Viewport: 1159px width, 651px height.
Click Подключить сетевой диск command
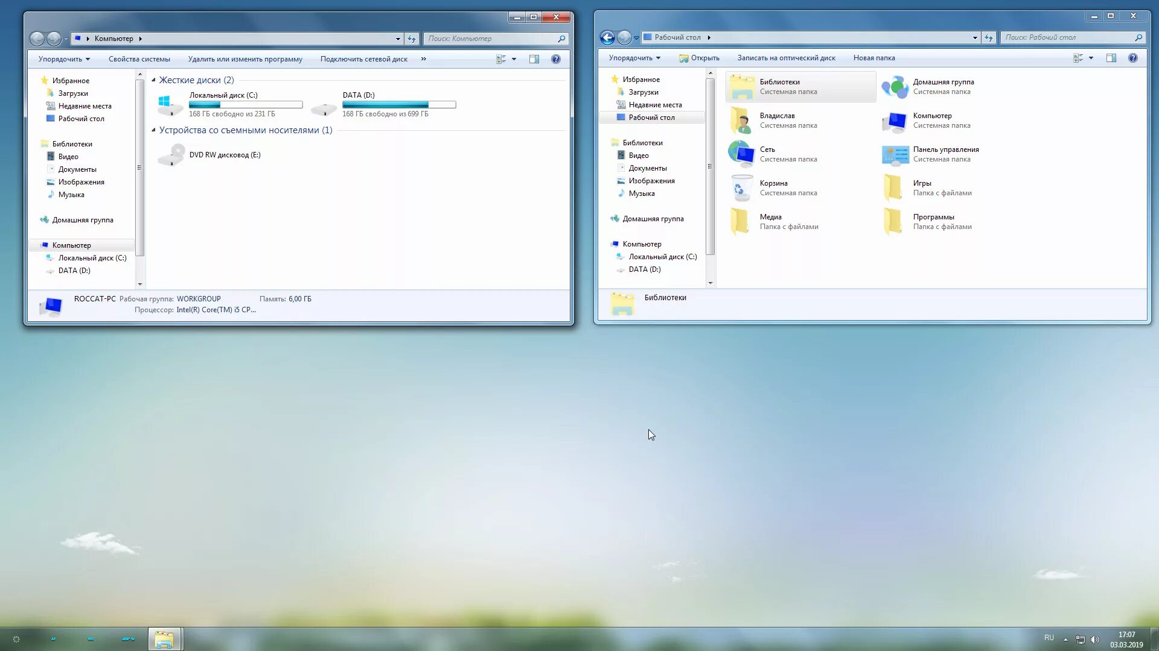tap(364, 59)
